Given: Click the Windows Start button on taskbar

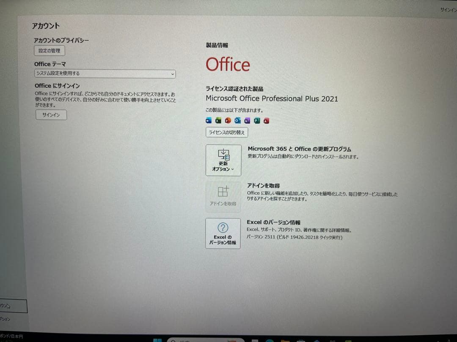Looking at the screenshot, I should [x=158, y=339].
